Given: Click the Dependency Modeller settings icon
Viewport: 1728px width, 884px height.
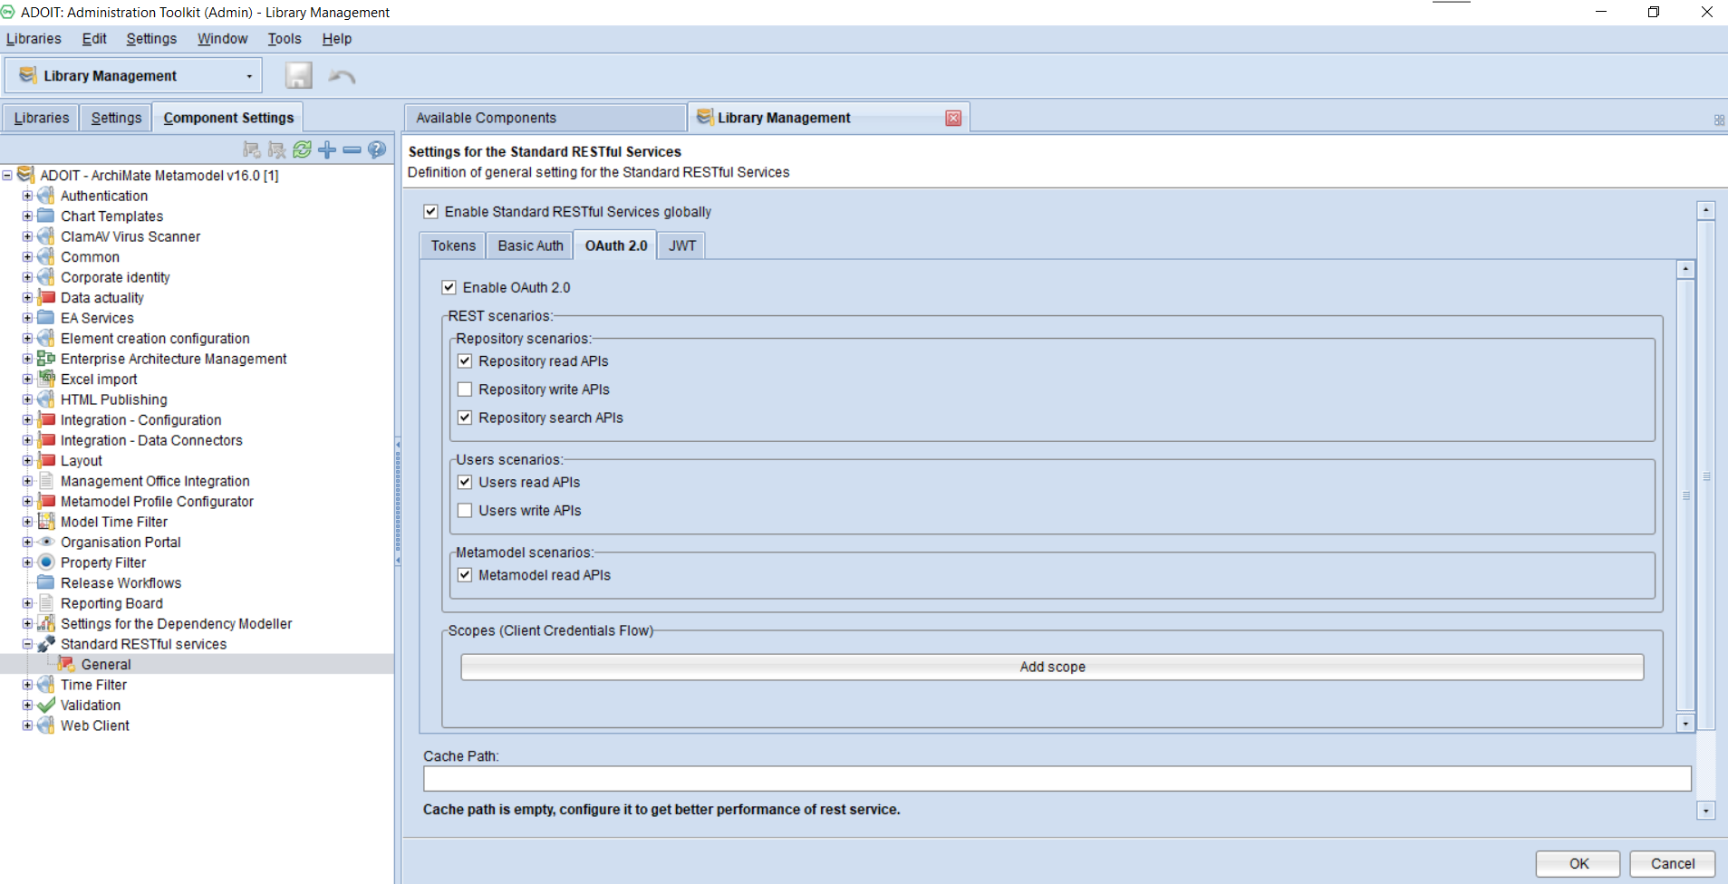Looking at the screenshot, I should coord(46,623).
